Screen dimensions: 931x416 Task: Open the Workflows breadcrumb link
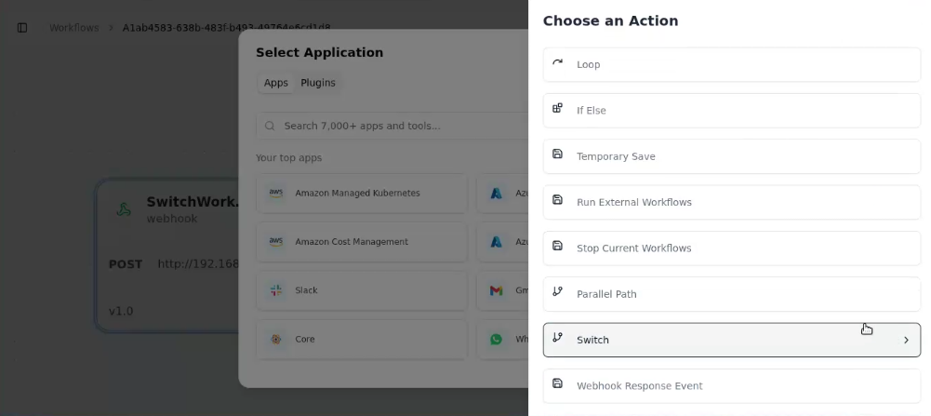73,28
